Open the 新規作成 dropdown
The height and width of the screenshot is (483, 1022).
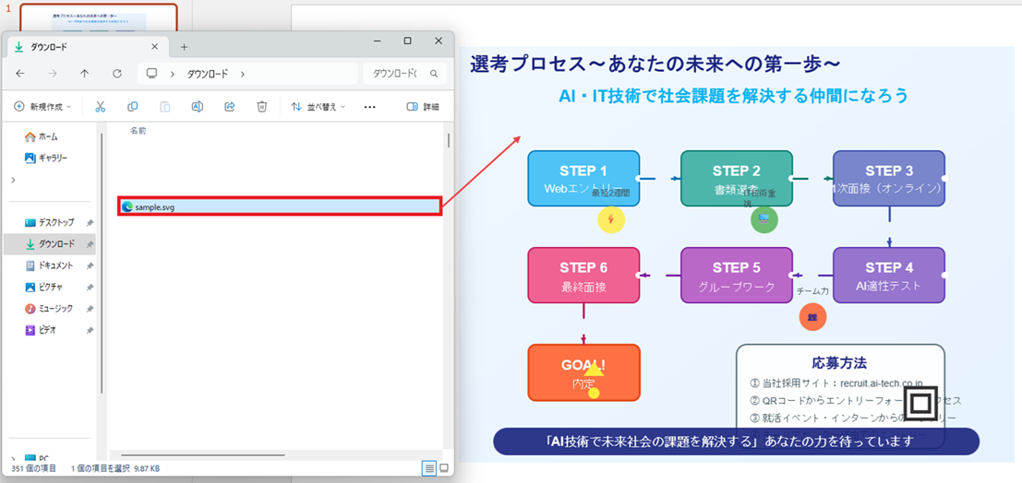tap(42, 107)
